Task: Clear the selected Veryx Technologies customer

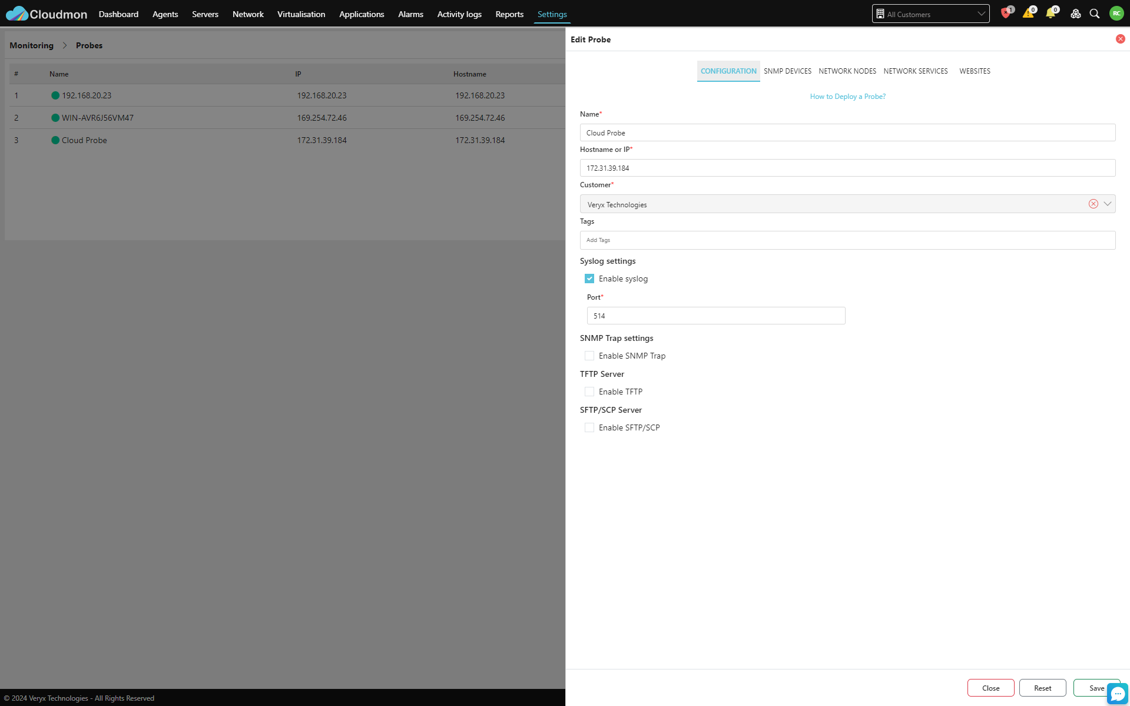Action: pyautogui.click(x=1093, y=204)
